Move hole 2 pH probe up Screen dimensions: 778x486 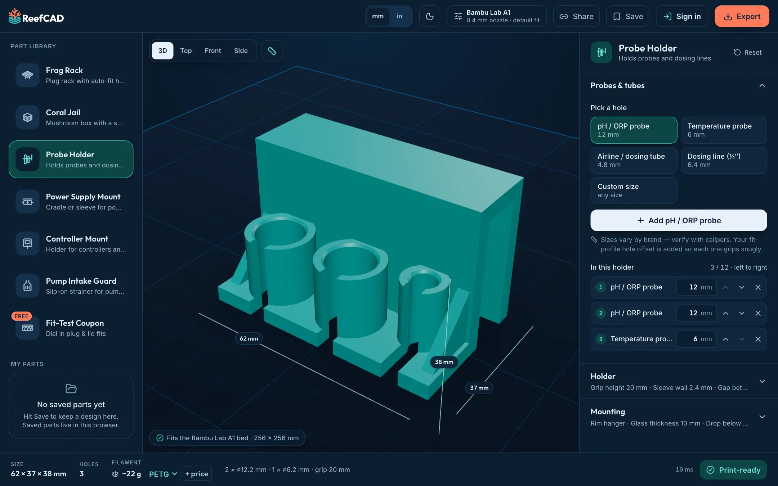[725, 313]
